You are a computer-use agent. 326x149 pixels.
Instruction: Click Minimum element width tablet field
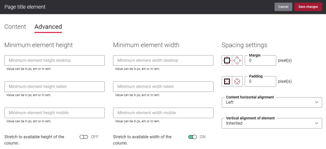(163, 87)
